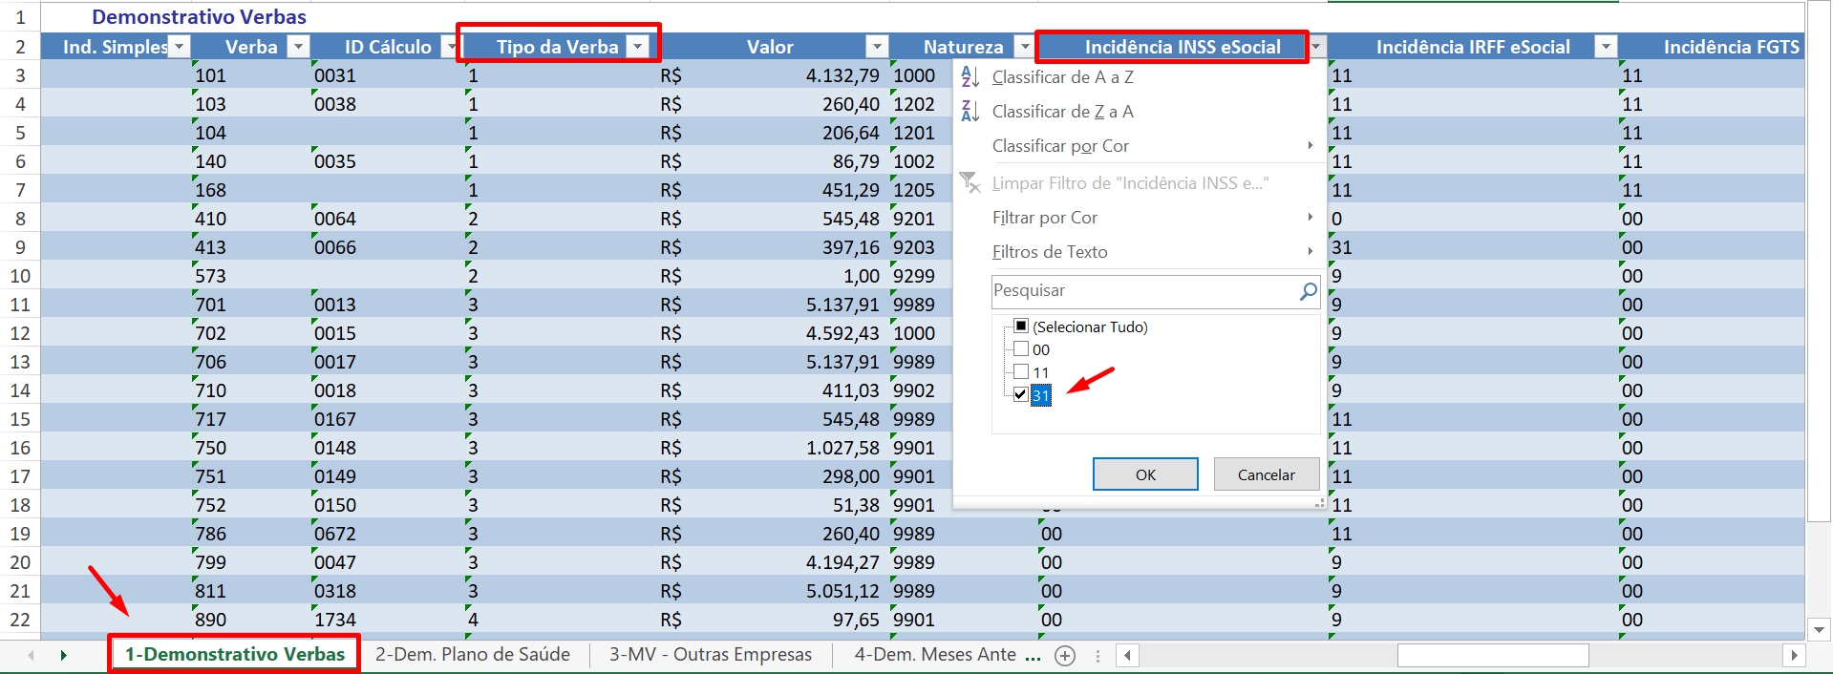The image size is (1833, 674).
Task: Open ID Cálculo column filter dropdown
Action: click(450, 46)
